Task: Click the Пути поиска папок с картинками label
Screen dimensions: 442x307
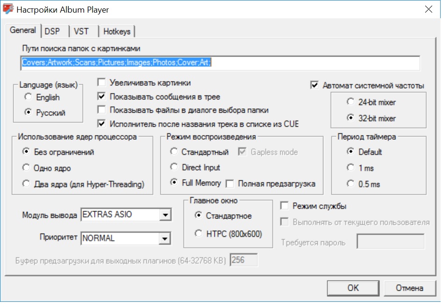Action: coord(81,49)
